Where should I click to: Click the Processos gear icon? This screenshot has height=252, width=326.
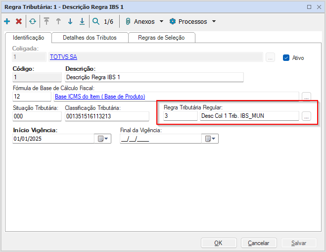point(173,21)
